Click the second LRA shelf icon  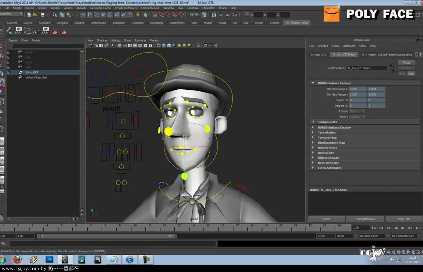45,31
